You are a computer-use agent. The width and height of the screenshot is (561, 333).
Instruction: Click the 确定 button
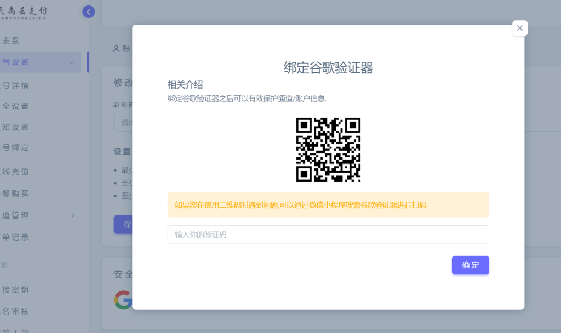[470, 265]
